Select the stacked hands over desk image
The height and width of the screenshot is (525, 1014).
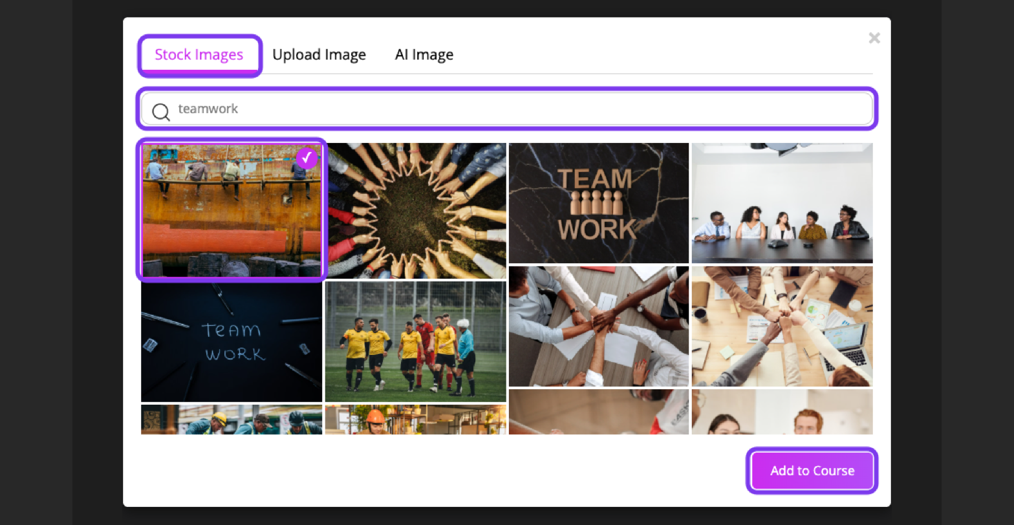tap(599, 327)
